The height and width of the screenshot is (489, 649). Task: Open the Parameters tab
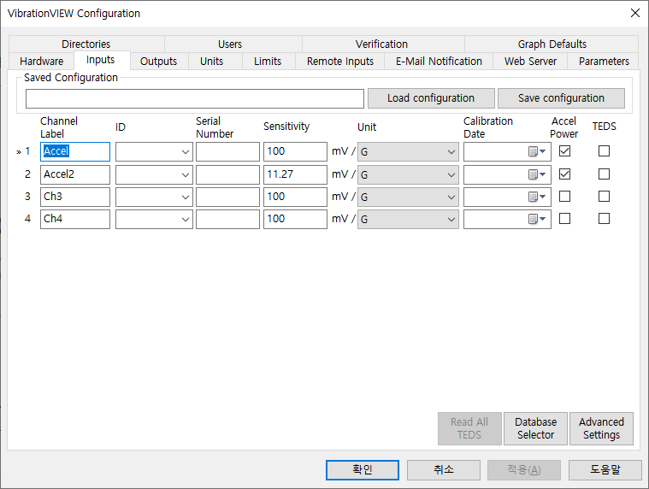pos(604,62)
